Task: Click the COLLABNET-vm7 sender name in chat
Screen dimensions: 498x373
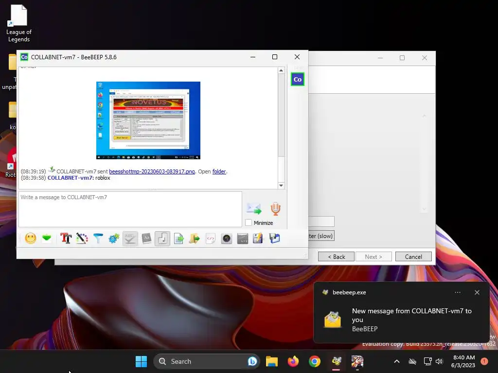Action: 71,178
